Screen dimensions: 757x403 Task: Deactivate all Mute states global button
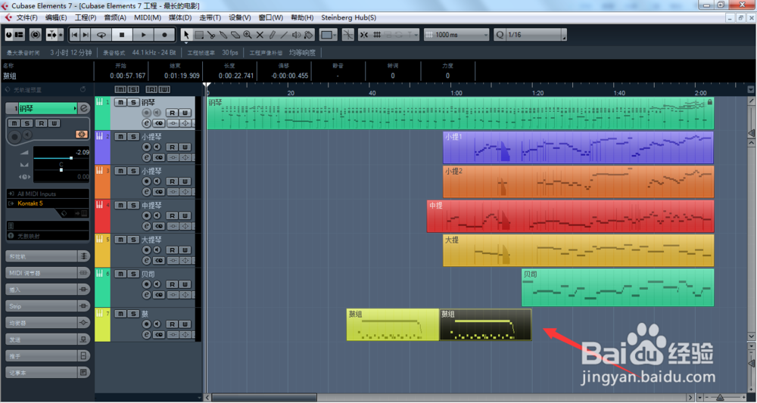pyautogui.click(x=120, y=90)
